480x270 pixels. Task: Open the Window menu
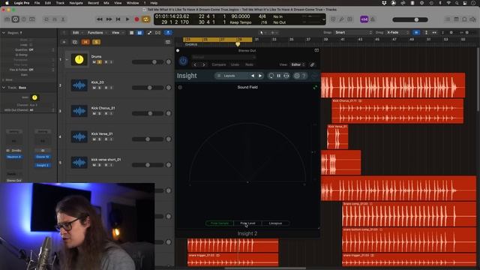tap(133, 3)
